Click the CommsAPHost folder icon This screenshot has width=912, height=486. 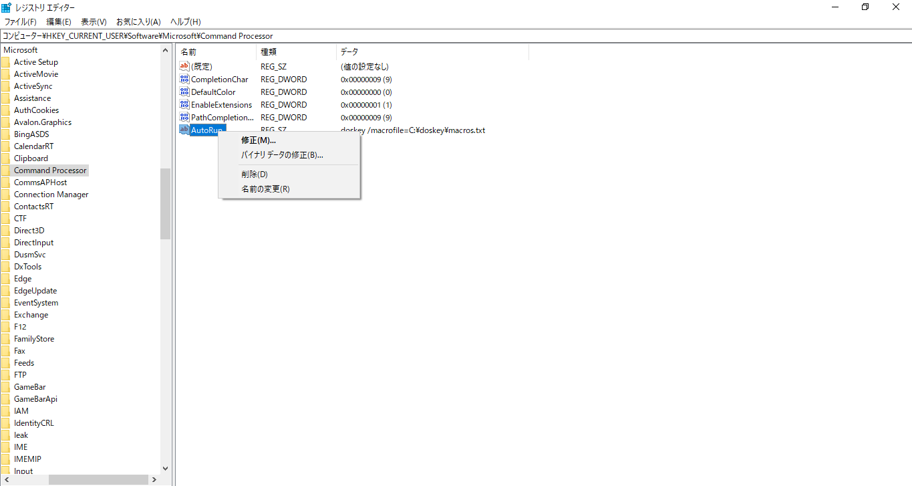pyautogui.click(x=5, y=183)
